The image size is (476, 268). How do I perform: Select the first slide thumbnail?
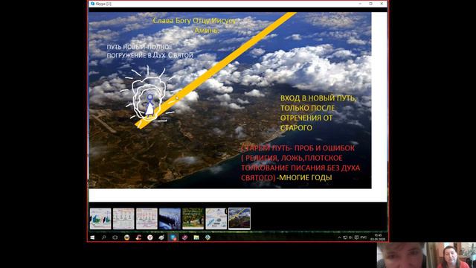click(x=100, y=218)
